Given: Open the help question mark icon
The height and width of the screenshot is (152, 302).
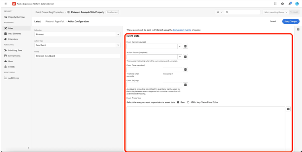Looking at the screenshot, I should tap(282, 4).
